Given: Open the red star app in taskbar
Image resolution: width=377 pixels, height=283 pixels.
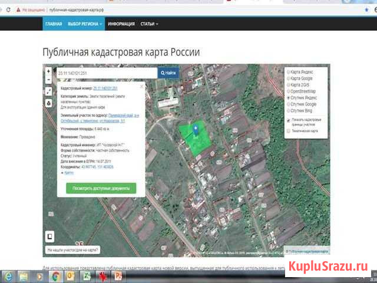Looking at the screenshot, I should point(102,277).
